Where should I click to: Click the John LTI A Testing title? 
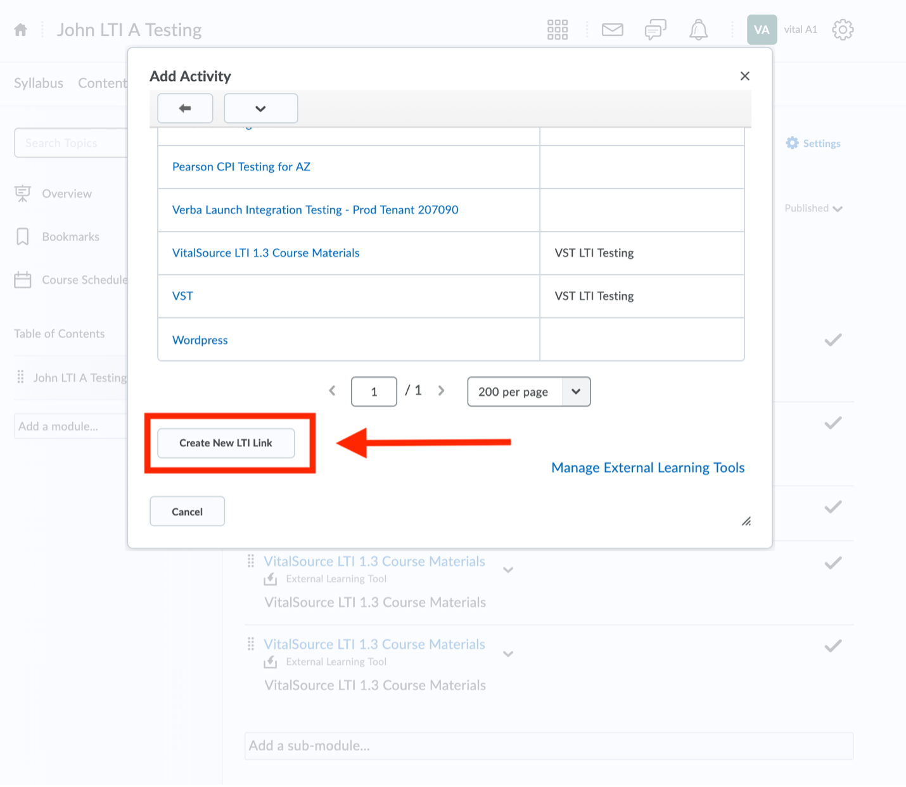tap(130, 30)
